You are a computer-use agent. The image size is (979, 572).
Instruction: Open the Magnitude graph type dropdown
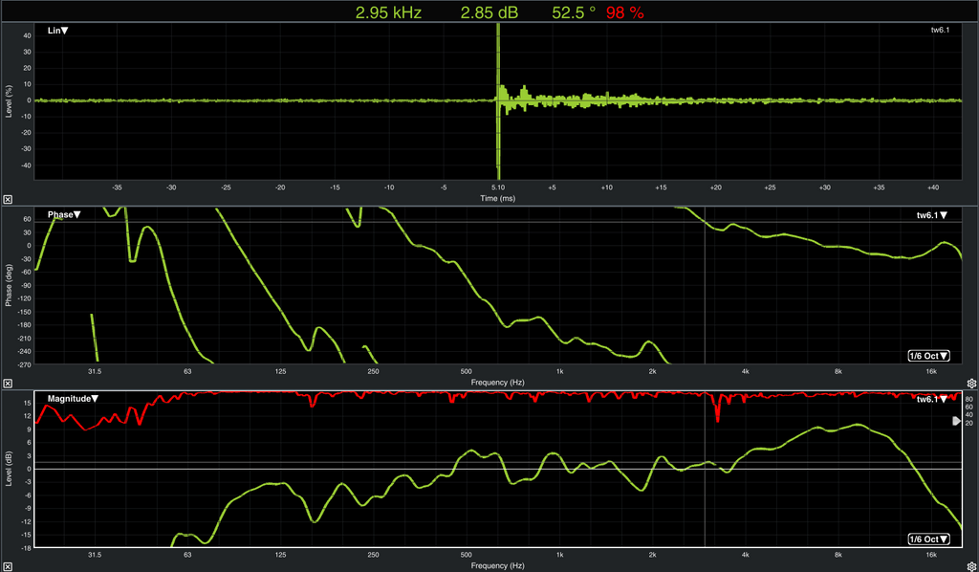click(x=73, y=398)
